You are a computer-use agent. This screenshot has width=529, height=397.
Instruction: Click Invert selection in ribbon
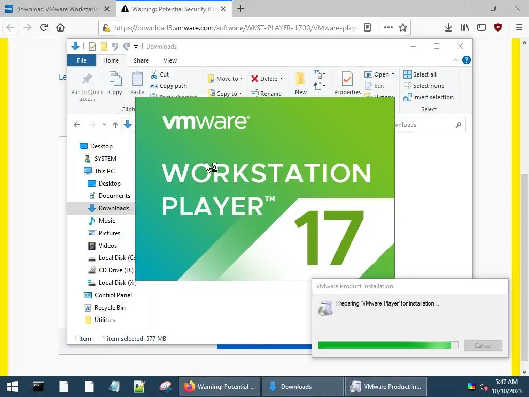[428, 97]
